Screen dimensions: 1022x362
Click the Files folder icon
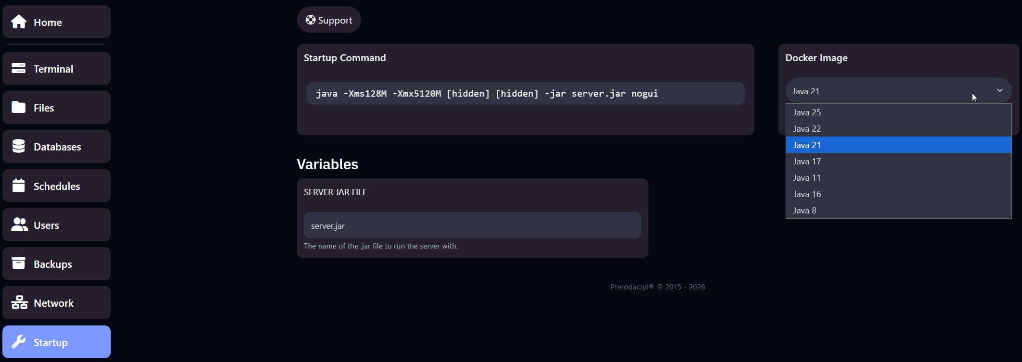click(x=19, y=107)
